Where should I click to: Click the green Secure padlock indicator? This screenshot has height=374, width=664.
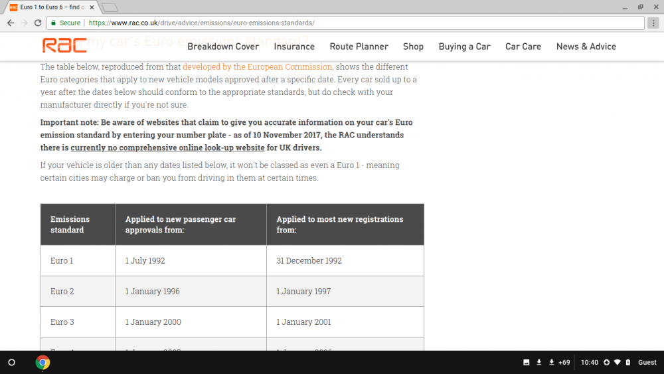click(x=66, y=23)
